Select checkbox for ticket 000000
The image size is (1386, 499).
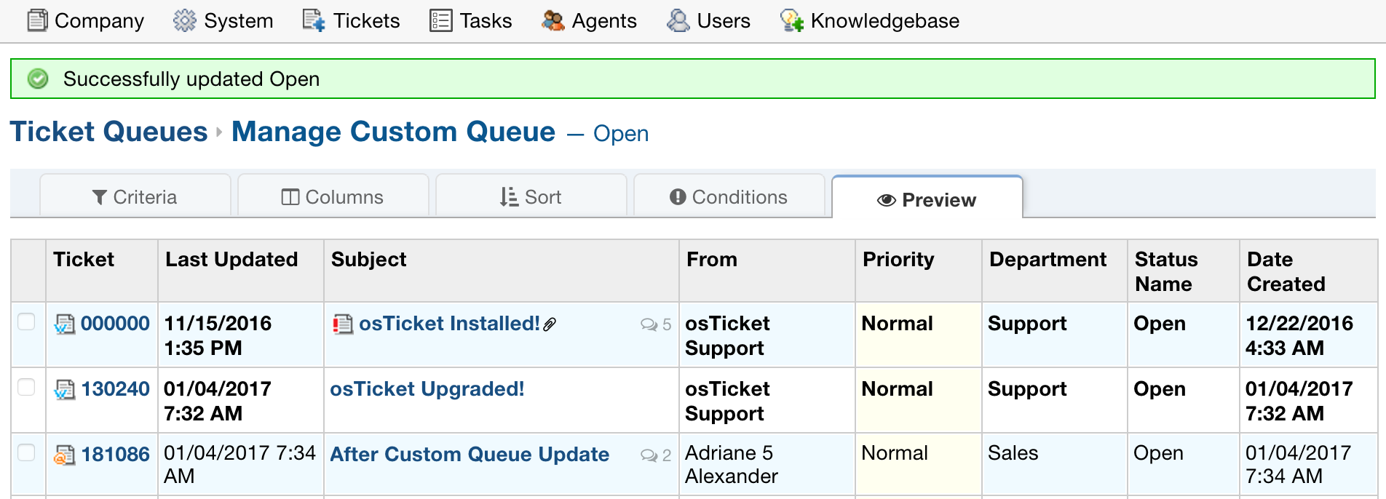click(26, 322)
